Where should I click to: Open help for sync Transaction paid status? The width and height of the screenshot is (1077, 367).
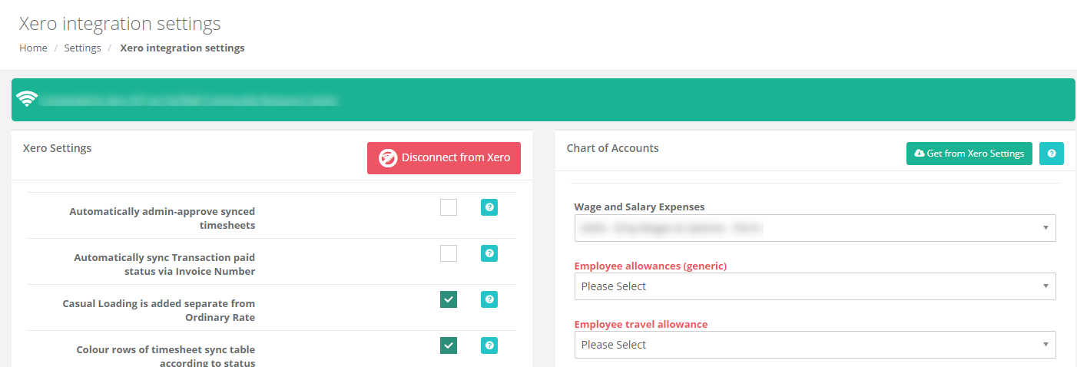coord(489,253)
